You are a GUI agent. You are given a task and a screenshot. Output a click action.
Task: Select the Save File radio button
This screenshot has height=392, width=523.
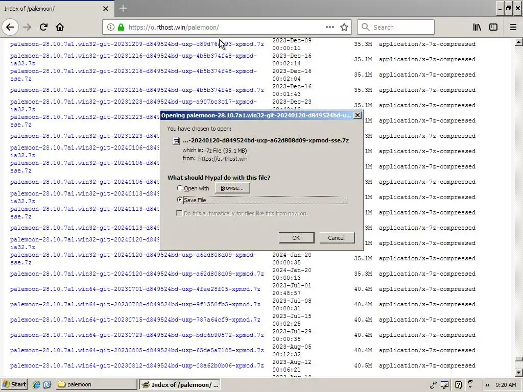179,200
